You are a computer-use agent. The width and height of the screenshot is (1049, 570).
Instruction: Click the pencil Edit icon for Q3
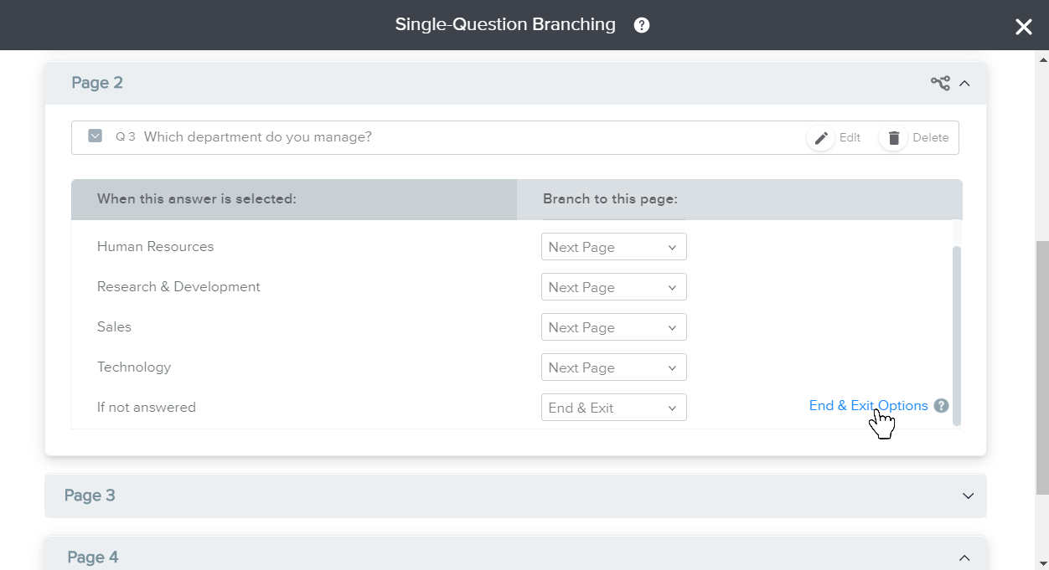pos(821,138)
